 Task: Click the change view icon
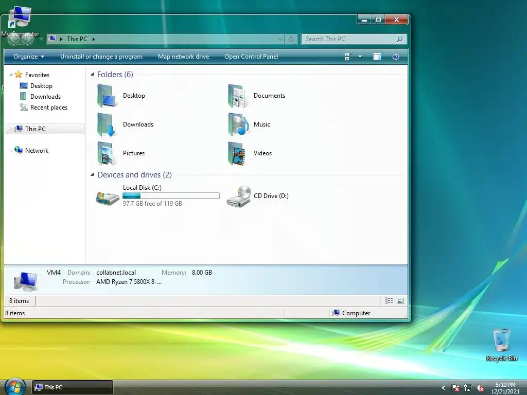click(348, 57)
